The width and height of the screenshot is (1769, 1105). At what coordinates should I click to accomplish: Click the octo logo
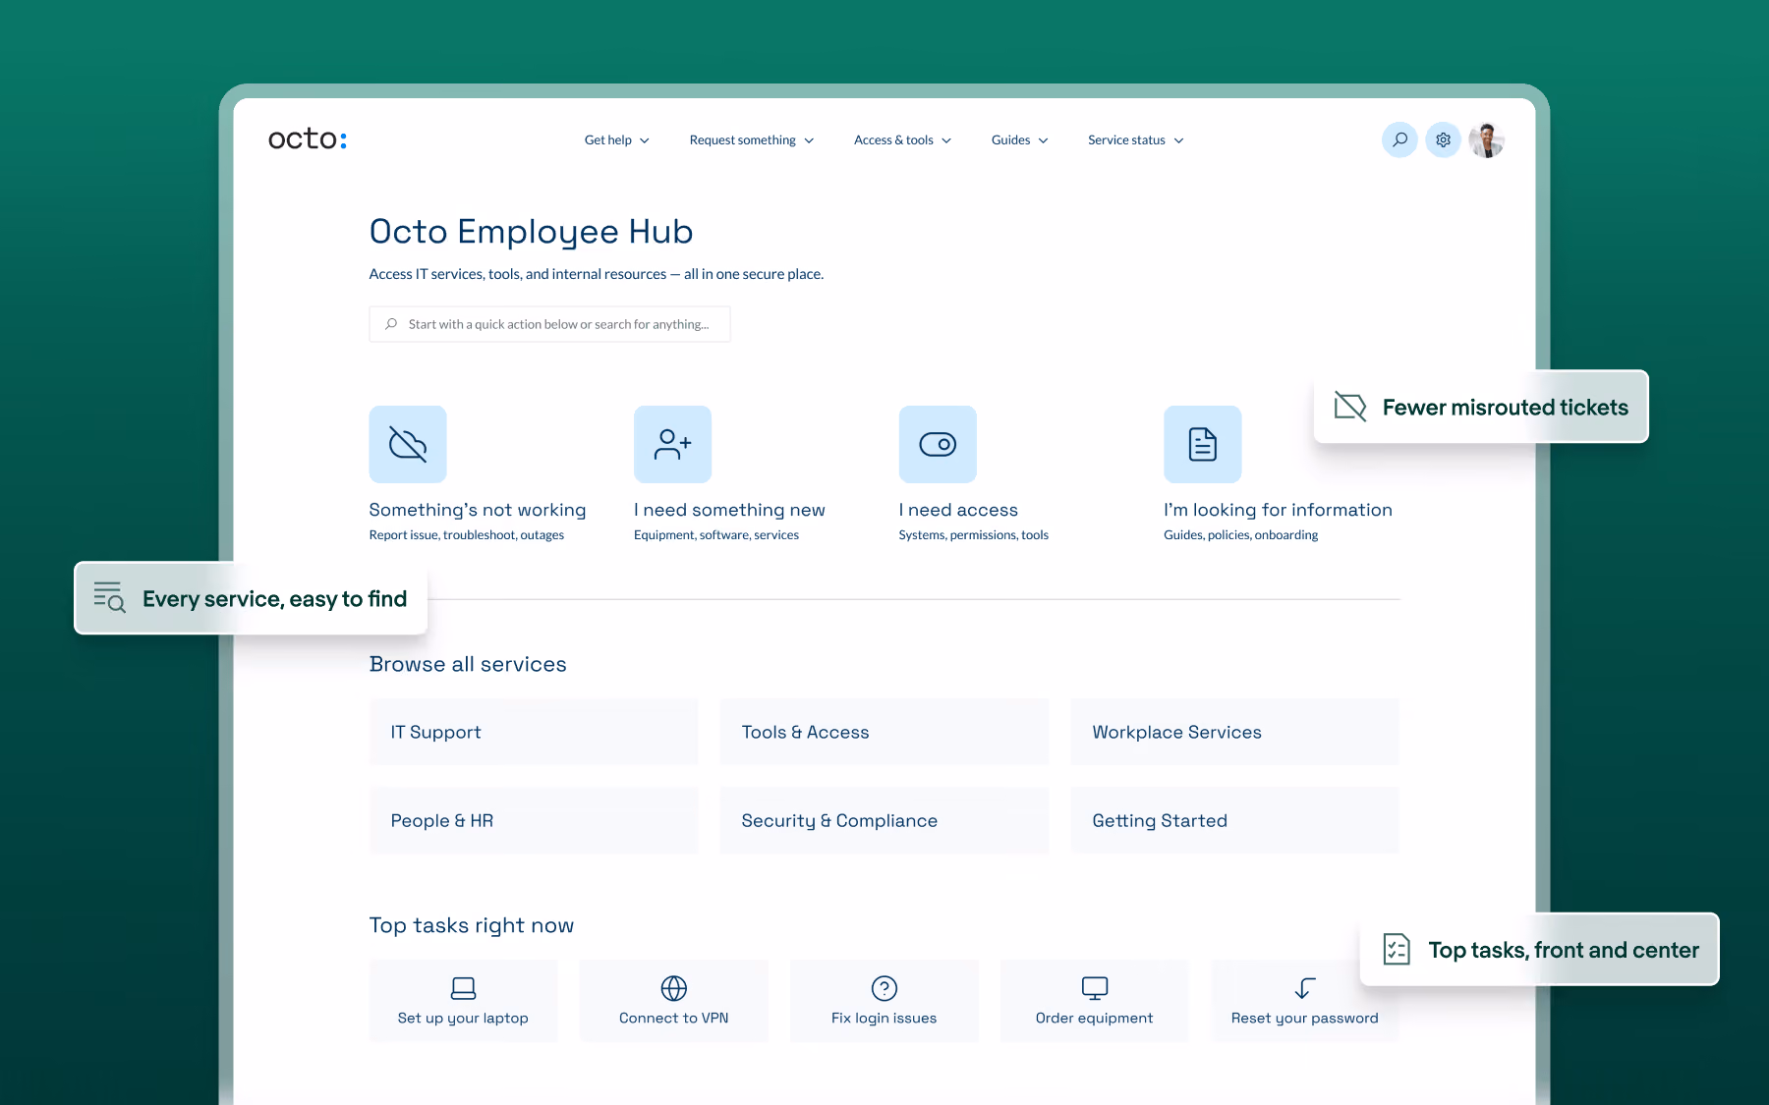pyautogui.click(x=308, y=138)
